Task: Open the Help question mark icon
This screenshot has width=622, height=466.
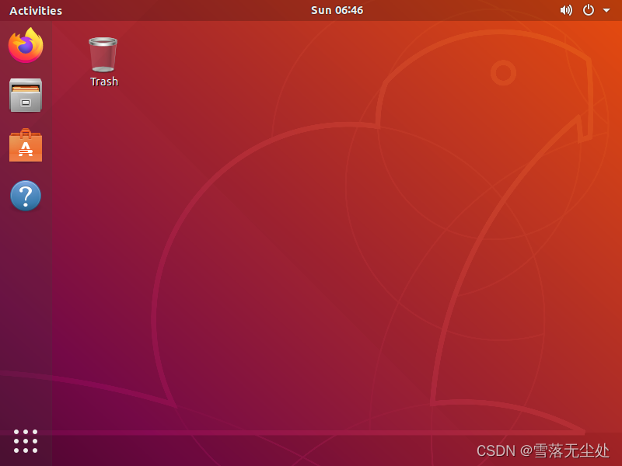Action: (x=26, y=196)
